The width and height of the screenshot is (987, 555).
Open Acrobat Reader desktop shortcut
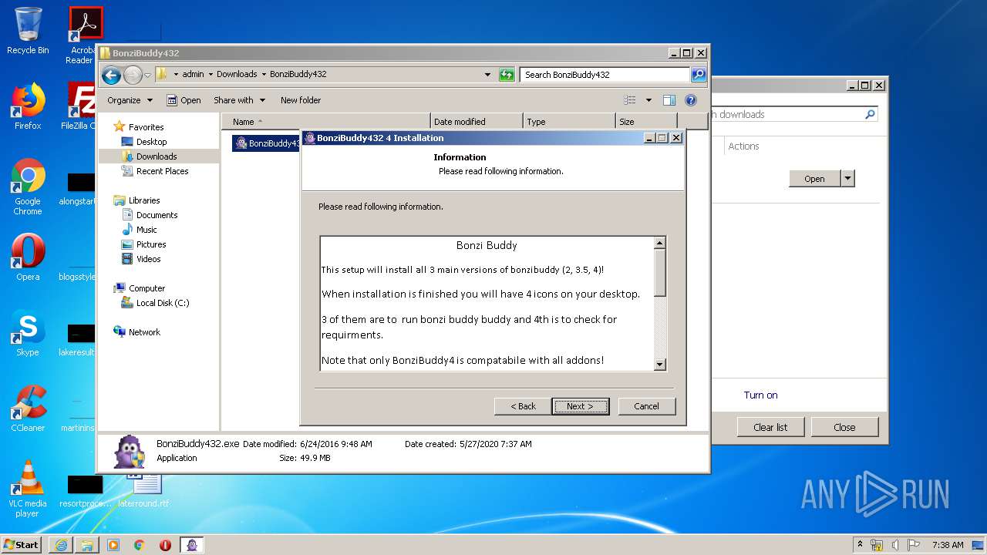click(83, 35)
